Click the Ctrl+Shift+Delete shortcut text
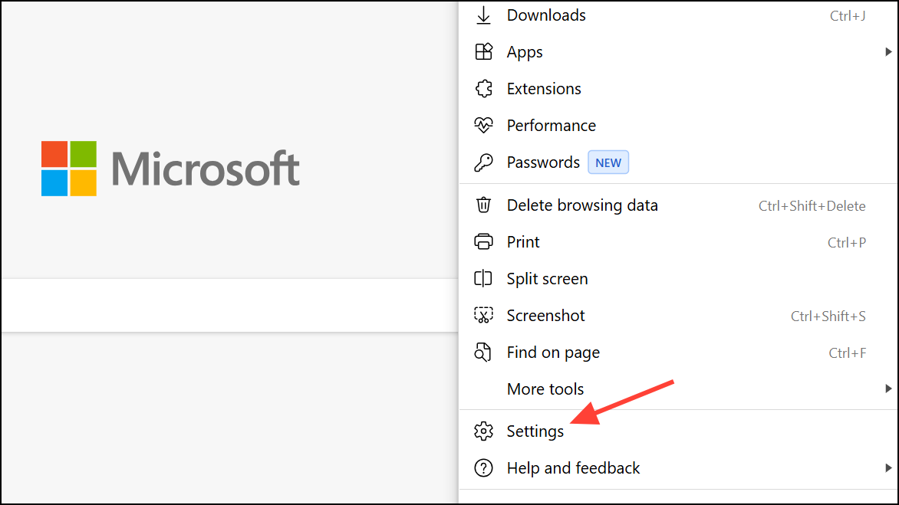Viewport: 899px width, 505px height. coord(812,206)
